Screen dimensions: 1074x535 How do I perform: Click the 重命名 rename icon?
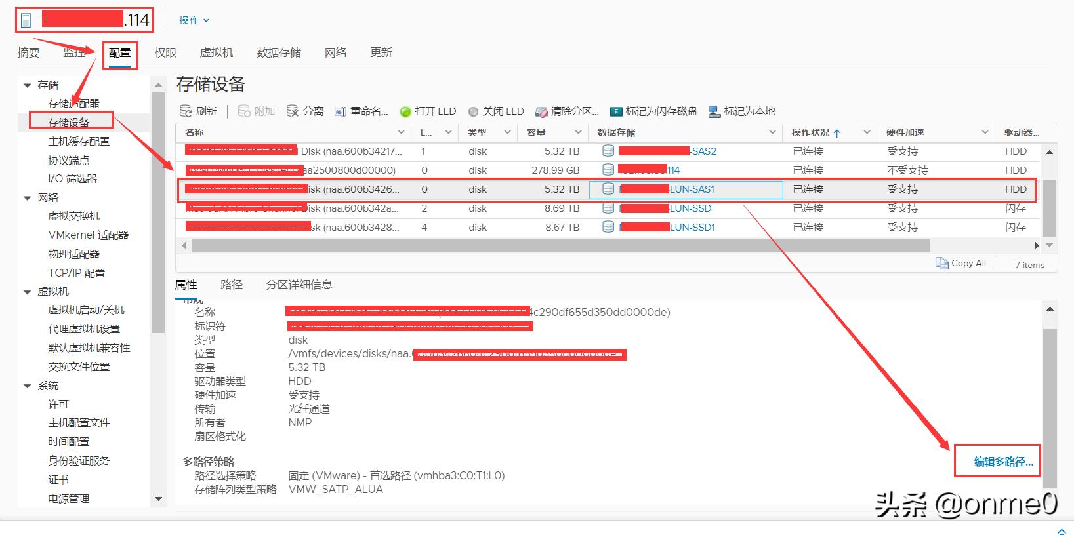pos(341,111)
